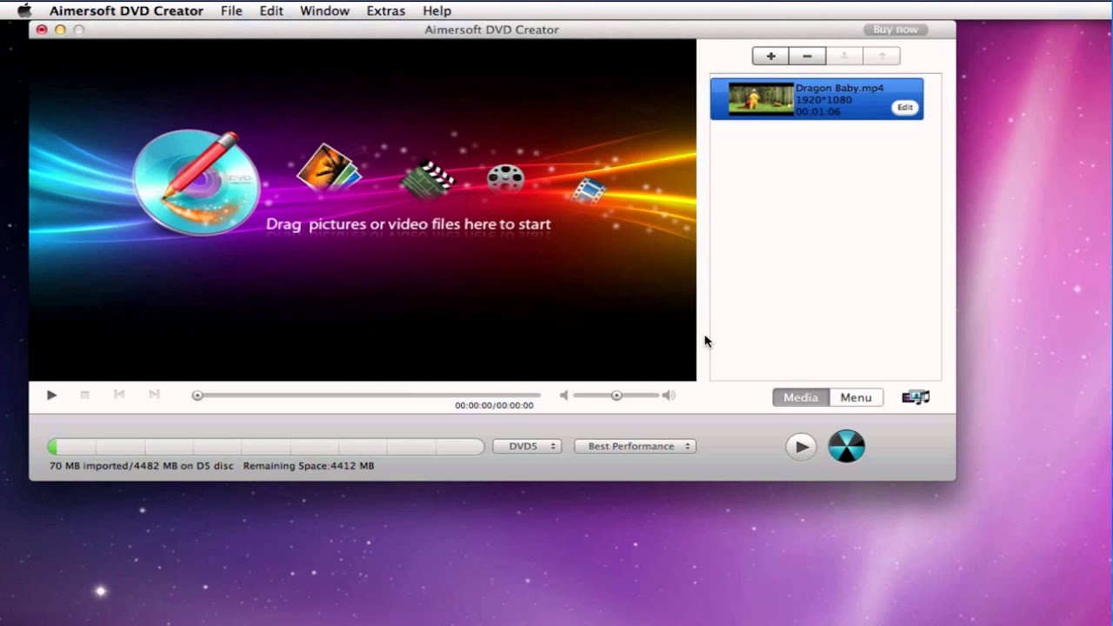Click the 1920*1080 resolution text
The image size is (1113, 626).
823,100
